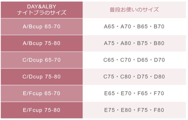Screen dimensions: 188x120
Task: Select the A/Bcup 75-80 size cell
Action: [42, 44]
